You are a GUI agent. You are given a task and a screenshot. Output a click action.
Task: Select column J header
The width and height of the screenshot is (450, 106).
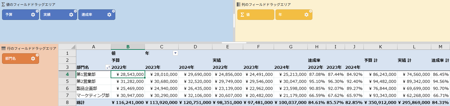pos(354,47)
